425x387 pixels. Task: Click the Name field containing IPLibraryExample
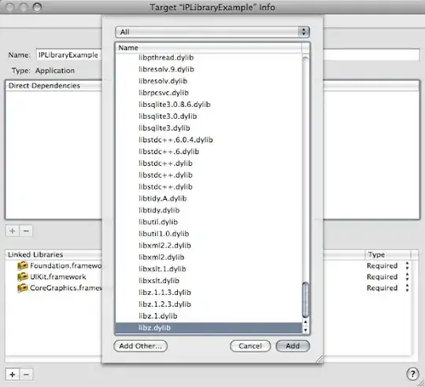click(x=68, y=55)
